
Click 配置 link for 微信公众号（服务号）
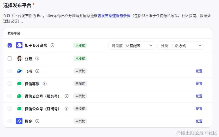pyautogui.click(x=199, y=96)
